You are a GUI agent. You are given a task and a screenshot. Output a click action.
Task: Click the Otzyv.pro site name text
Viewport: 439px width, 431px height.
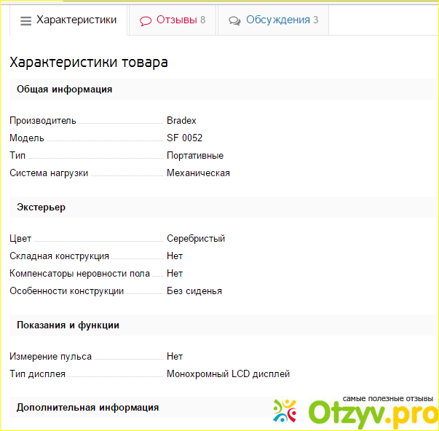[x=371, y=414]
